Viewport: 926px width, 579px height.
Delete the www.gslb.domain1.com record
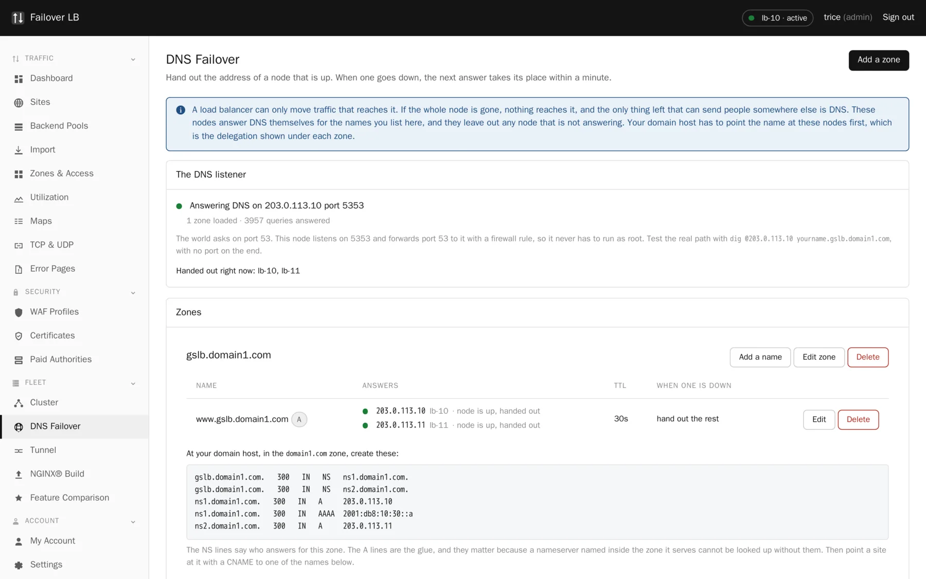coord(858,419)
